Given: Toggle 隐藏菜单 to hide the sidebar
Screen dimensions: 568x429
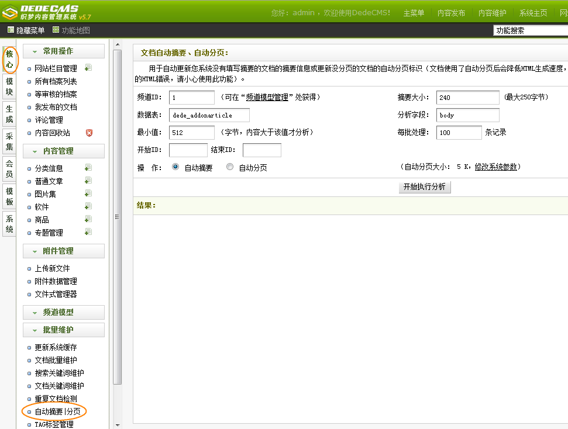Looking at the screenshot, I should tap(25, 30).
